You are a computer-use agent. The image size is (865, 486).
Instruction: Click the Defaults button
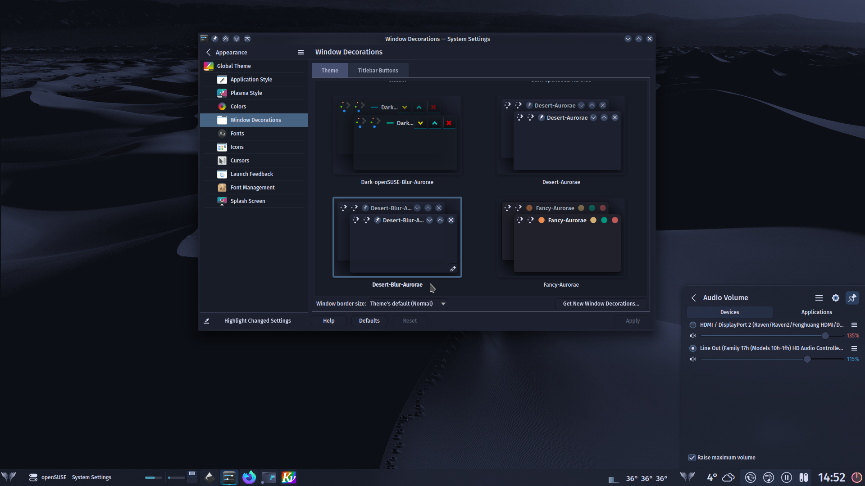coord(369,321)
